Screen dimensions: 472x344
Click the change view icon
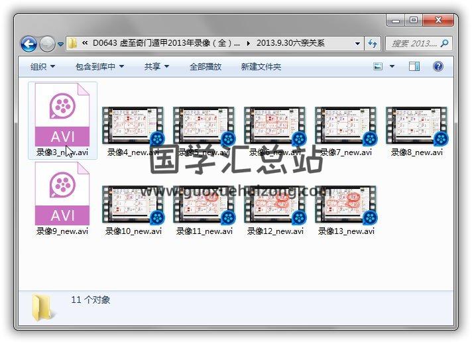click(378, 66)
